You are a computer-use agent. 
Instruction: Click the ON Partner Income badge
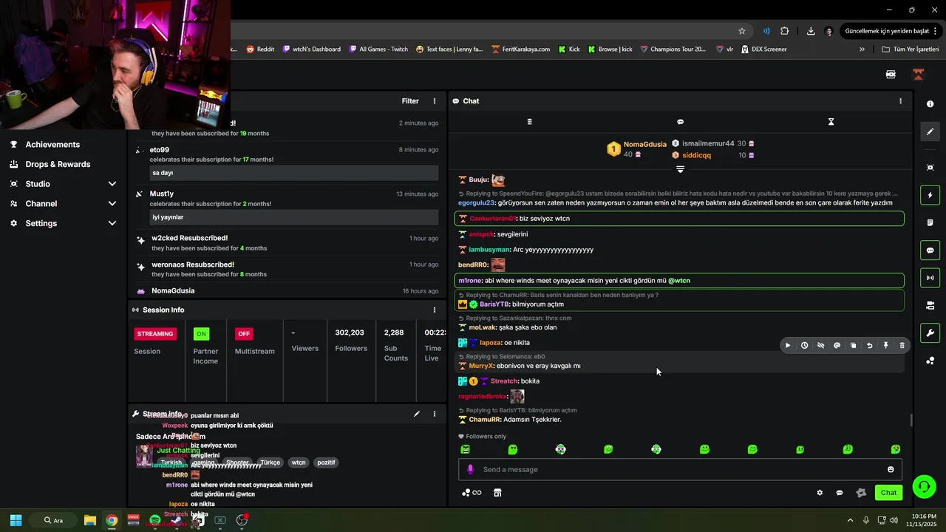point(201,334)
